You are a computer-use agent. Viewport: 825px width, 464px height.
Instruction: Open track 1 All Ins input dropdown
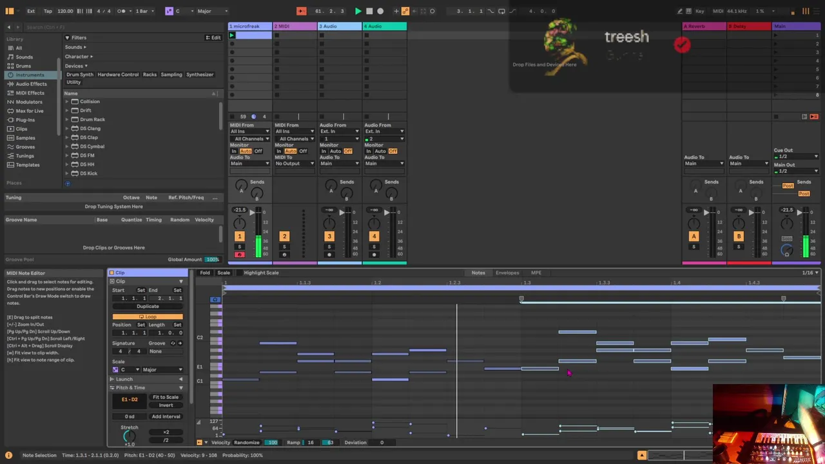coord(250,131)
